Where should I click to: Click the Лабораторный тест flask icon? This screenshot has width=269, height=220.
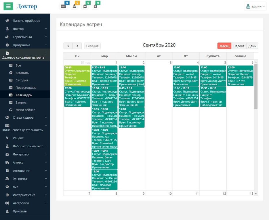pos(7,146)
